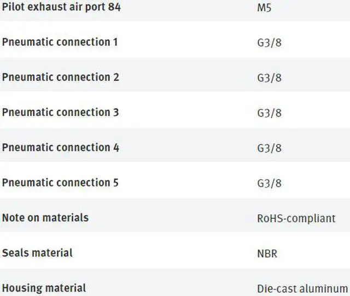Click the 'Pneumatic connection 3' label

(x=60, y=112)
